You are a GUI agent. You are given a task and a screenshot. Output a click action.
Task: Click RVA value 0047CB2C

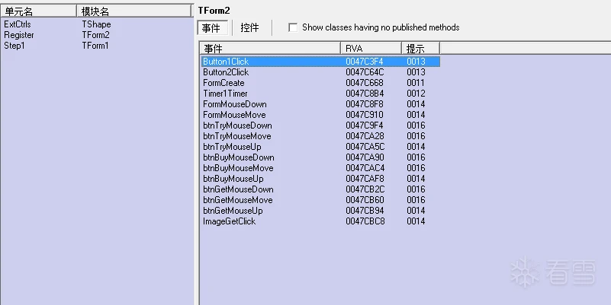365,189
